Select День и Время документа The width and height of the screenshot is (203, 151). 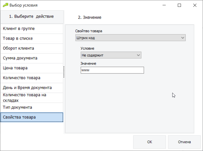(32, 88)
